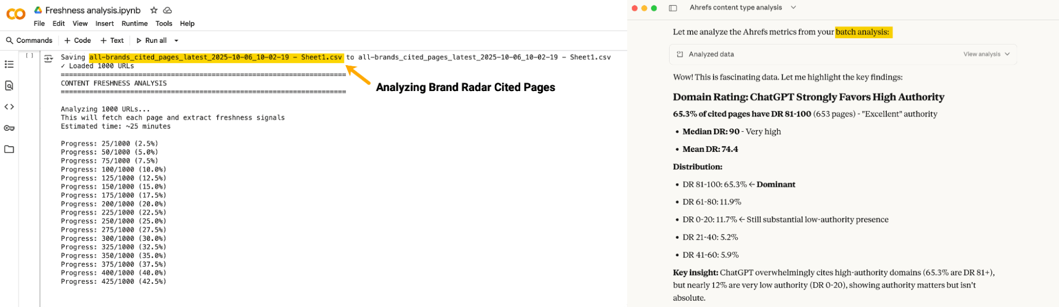This screenshot has width=1059, height=307.
Task: Toggle the sidebar in the Ahrefs window
Action: [673, 8]
